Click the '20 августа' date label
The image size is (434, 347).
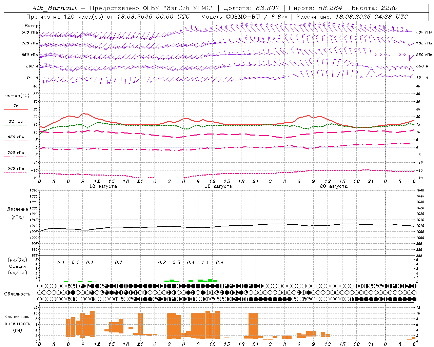pos(334,186)
